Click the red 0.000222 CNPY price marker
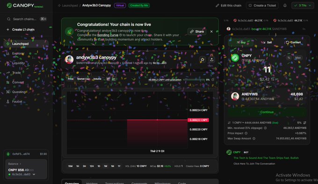The width and height of the screenshot is (318, 184). pyautogui.click(x=198, y=120)
